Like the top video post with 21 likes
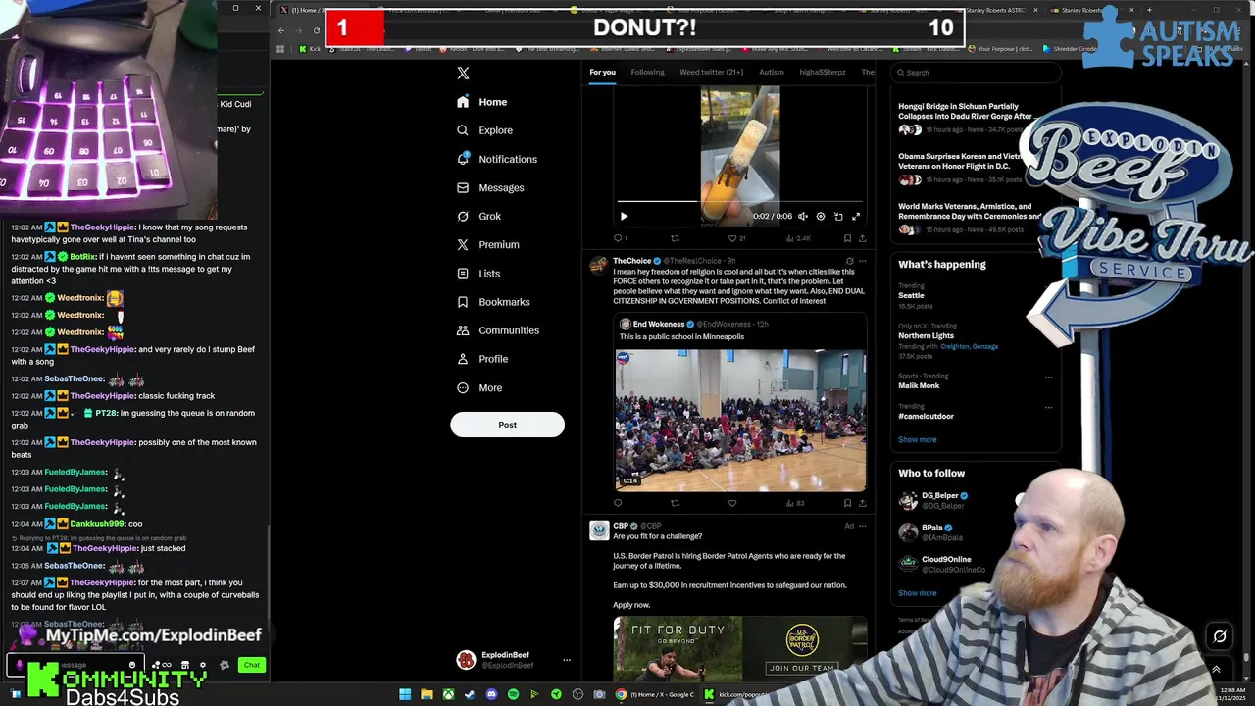 click(x=736, y=238)
